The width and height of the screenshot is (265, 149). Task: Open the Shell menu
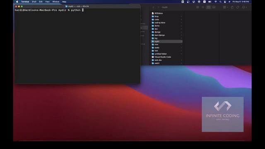(x=34, y=2)
